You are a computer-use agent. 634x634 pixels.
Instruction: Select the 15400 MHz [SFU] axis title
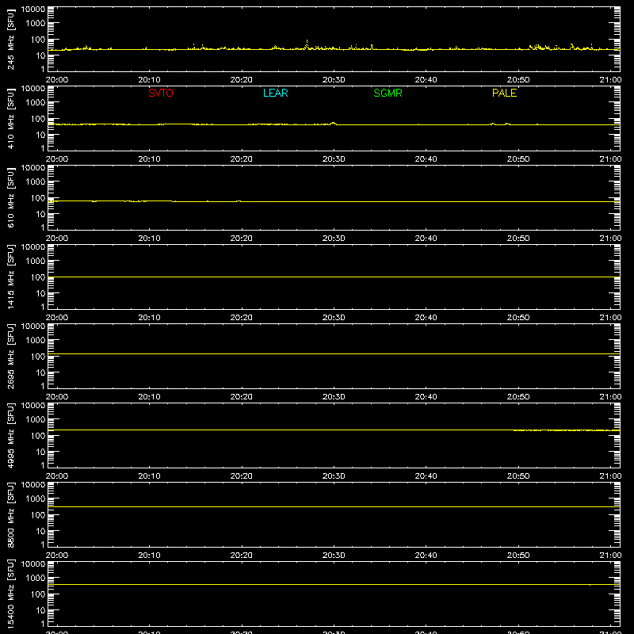[x=11, y=594]
